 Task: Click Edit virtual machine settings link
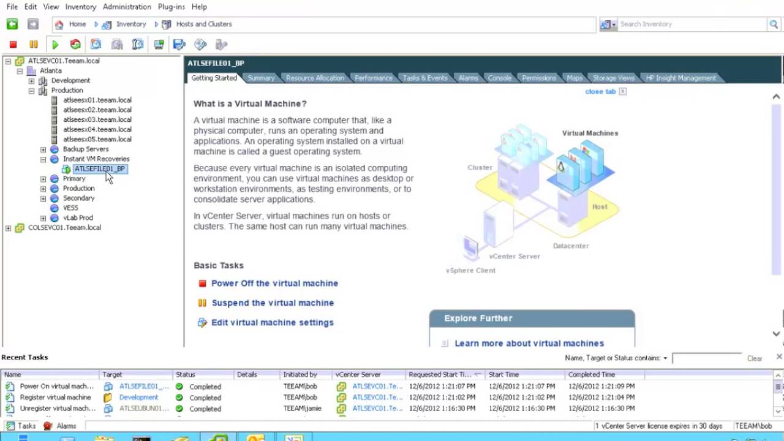click(273, 323)
